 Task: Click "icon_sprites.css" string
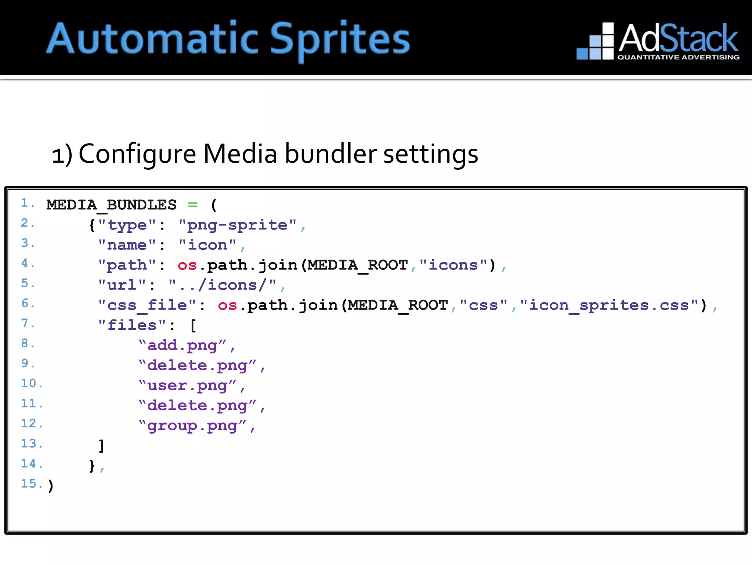tap(609, 305)
